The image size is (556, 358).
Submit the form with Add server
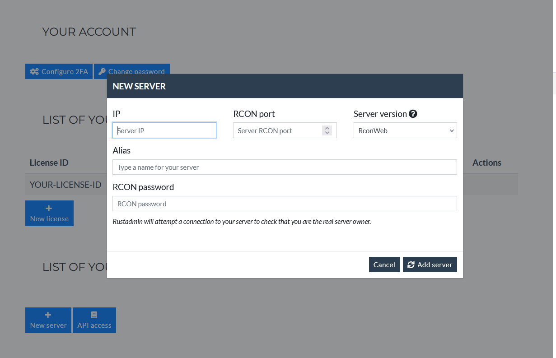(x=430, y=265)
